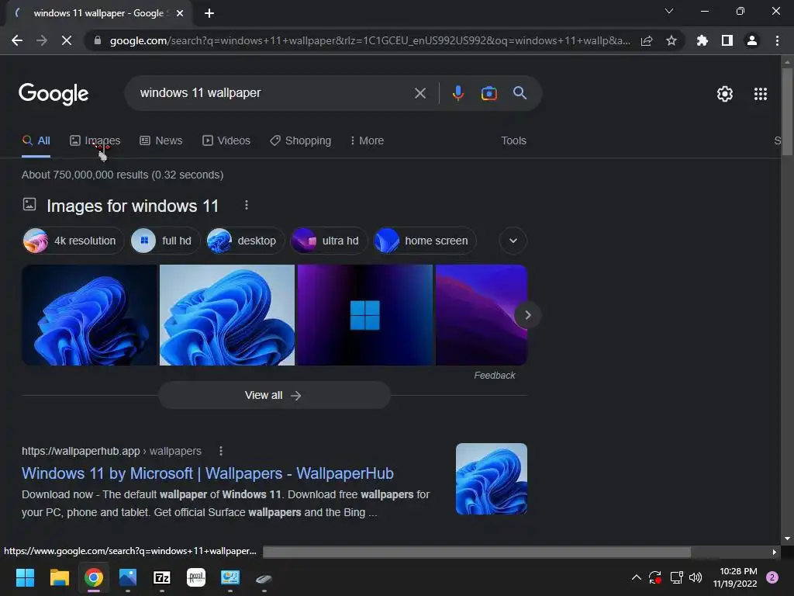Click the magnifier search button
The height and width of the screenshot is (596, 794).
520,93
